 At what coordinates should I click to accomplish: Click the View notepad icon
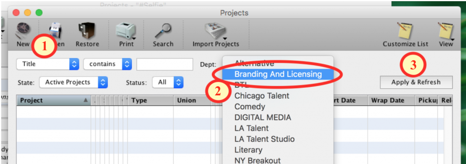click(x=445, y=30)
